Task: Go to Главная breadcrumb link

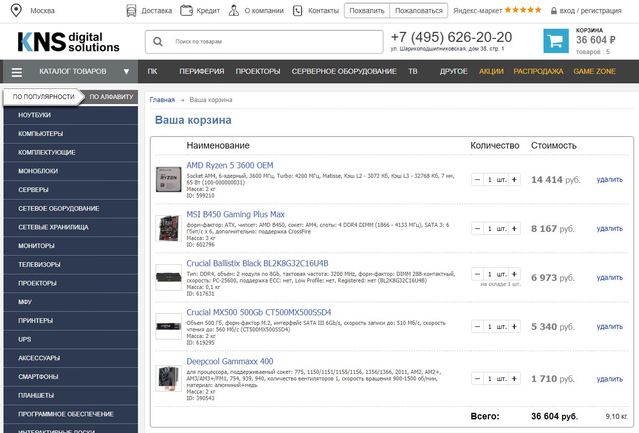Action: pyautogui.click(x=162, y=100)
